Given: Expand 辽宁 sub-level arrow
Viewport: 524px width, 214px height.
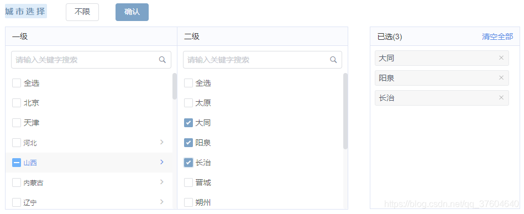Looking at the screenshot, I should (162, 202).
